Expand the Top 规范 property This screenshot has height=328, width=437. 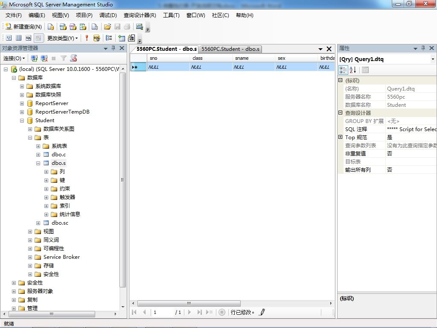coord(340,137)
